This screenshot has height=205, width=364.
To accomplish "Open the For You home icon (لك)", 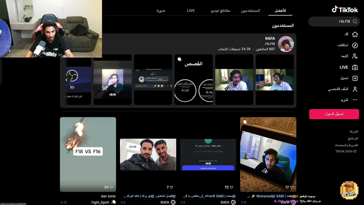I will 355,34.
